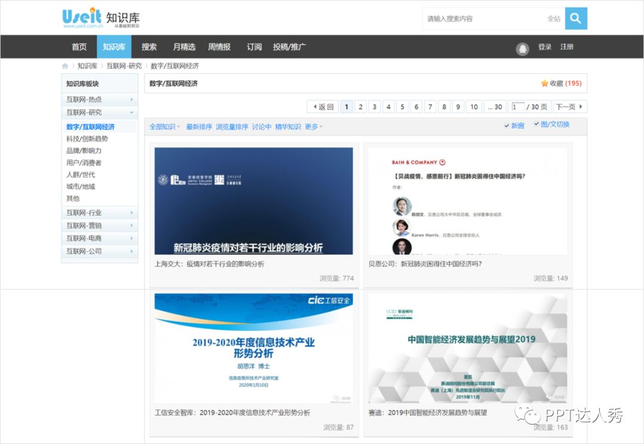Filter by 讨论中
Viewport: 644px width, 444px height.
coord(262,127)
